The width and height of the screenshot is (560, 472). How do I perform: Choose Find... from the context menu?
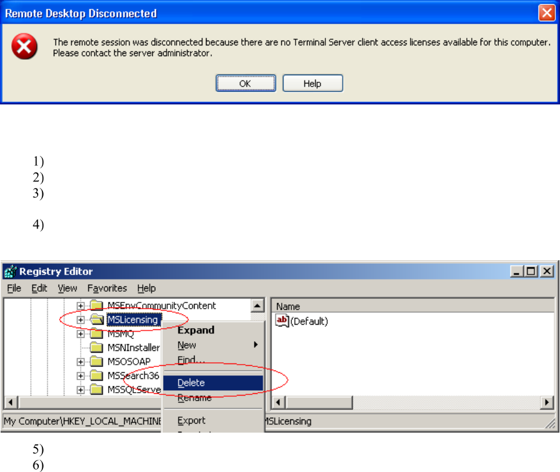point(213,360)
